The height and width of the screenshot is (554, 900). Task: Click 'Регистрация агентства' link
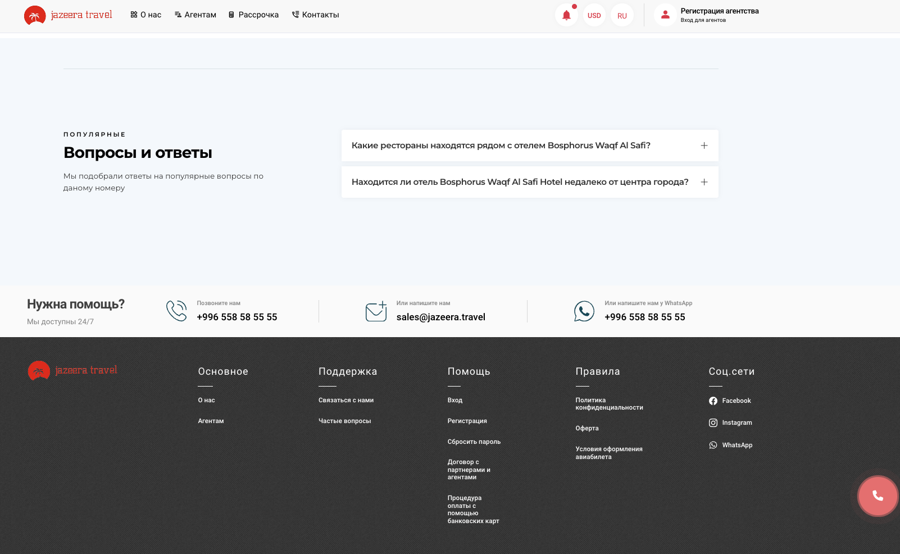(x=719, y=11)
